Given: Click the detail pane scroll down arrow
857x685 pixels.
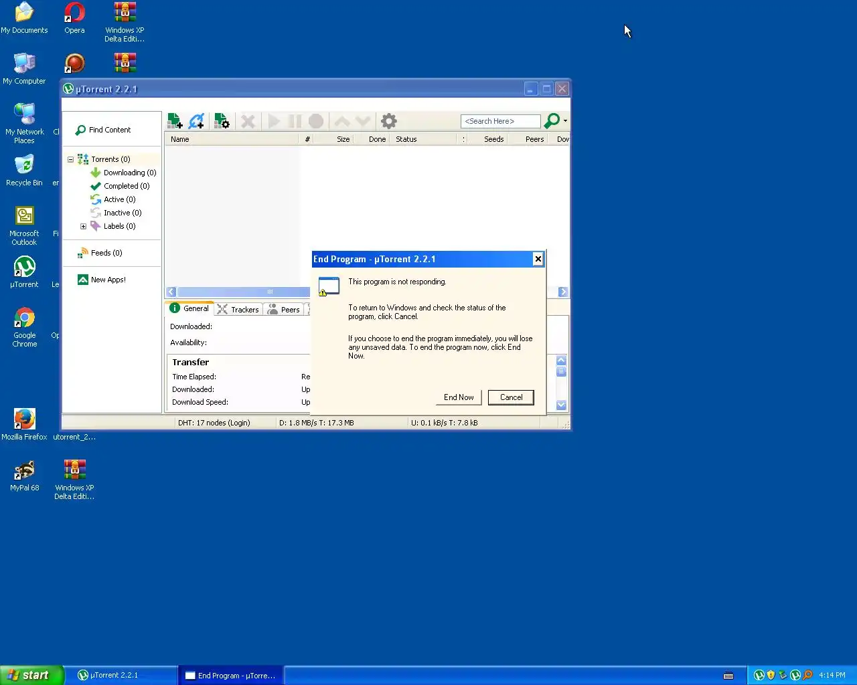Looking at the screenshot, I should pos(561,405).
